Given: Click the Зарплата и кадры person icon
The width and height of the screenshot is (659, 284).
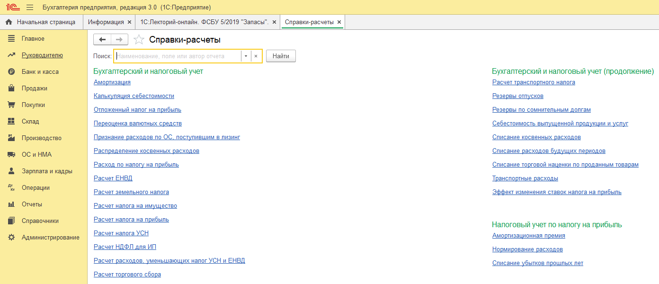Looking at the screenshot, I should click(x=11, y=171).
